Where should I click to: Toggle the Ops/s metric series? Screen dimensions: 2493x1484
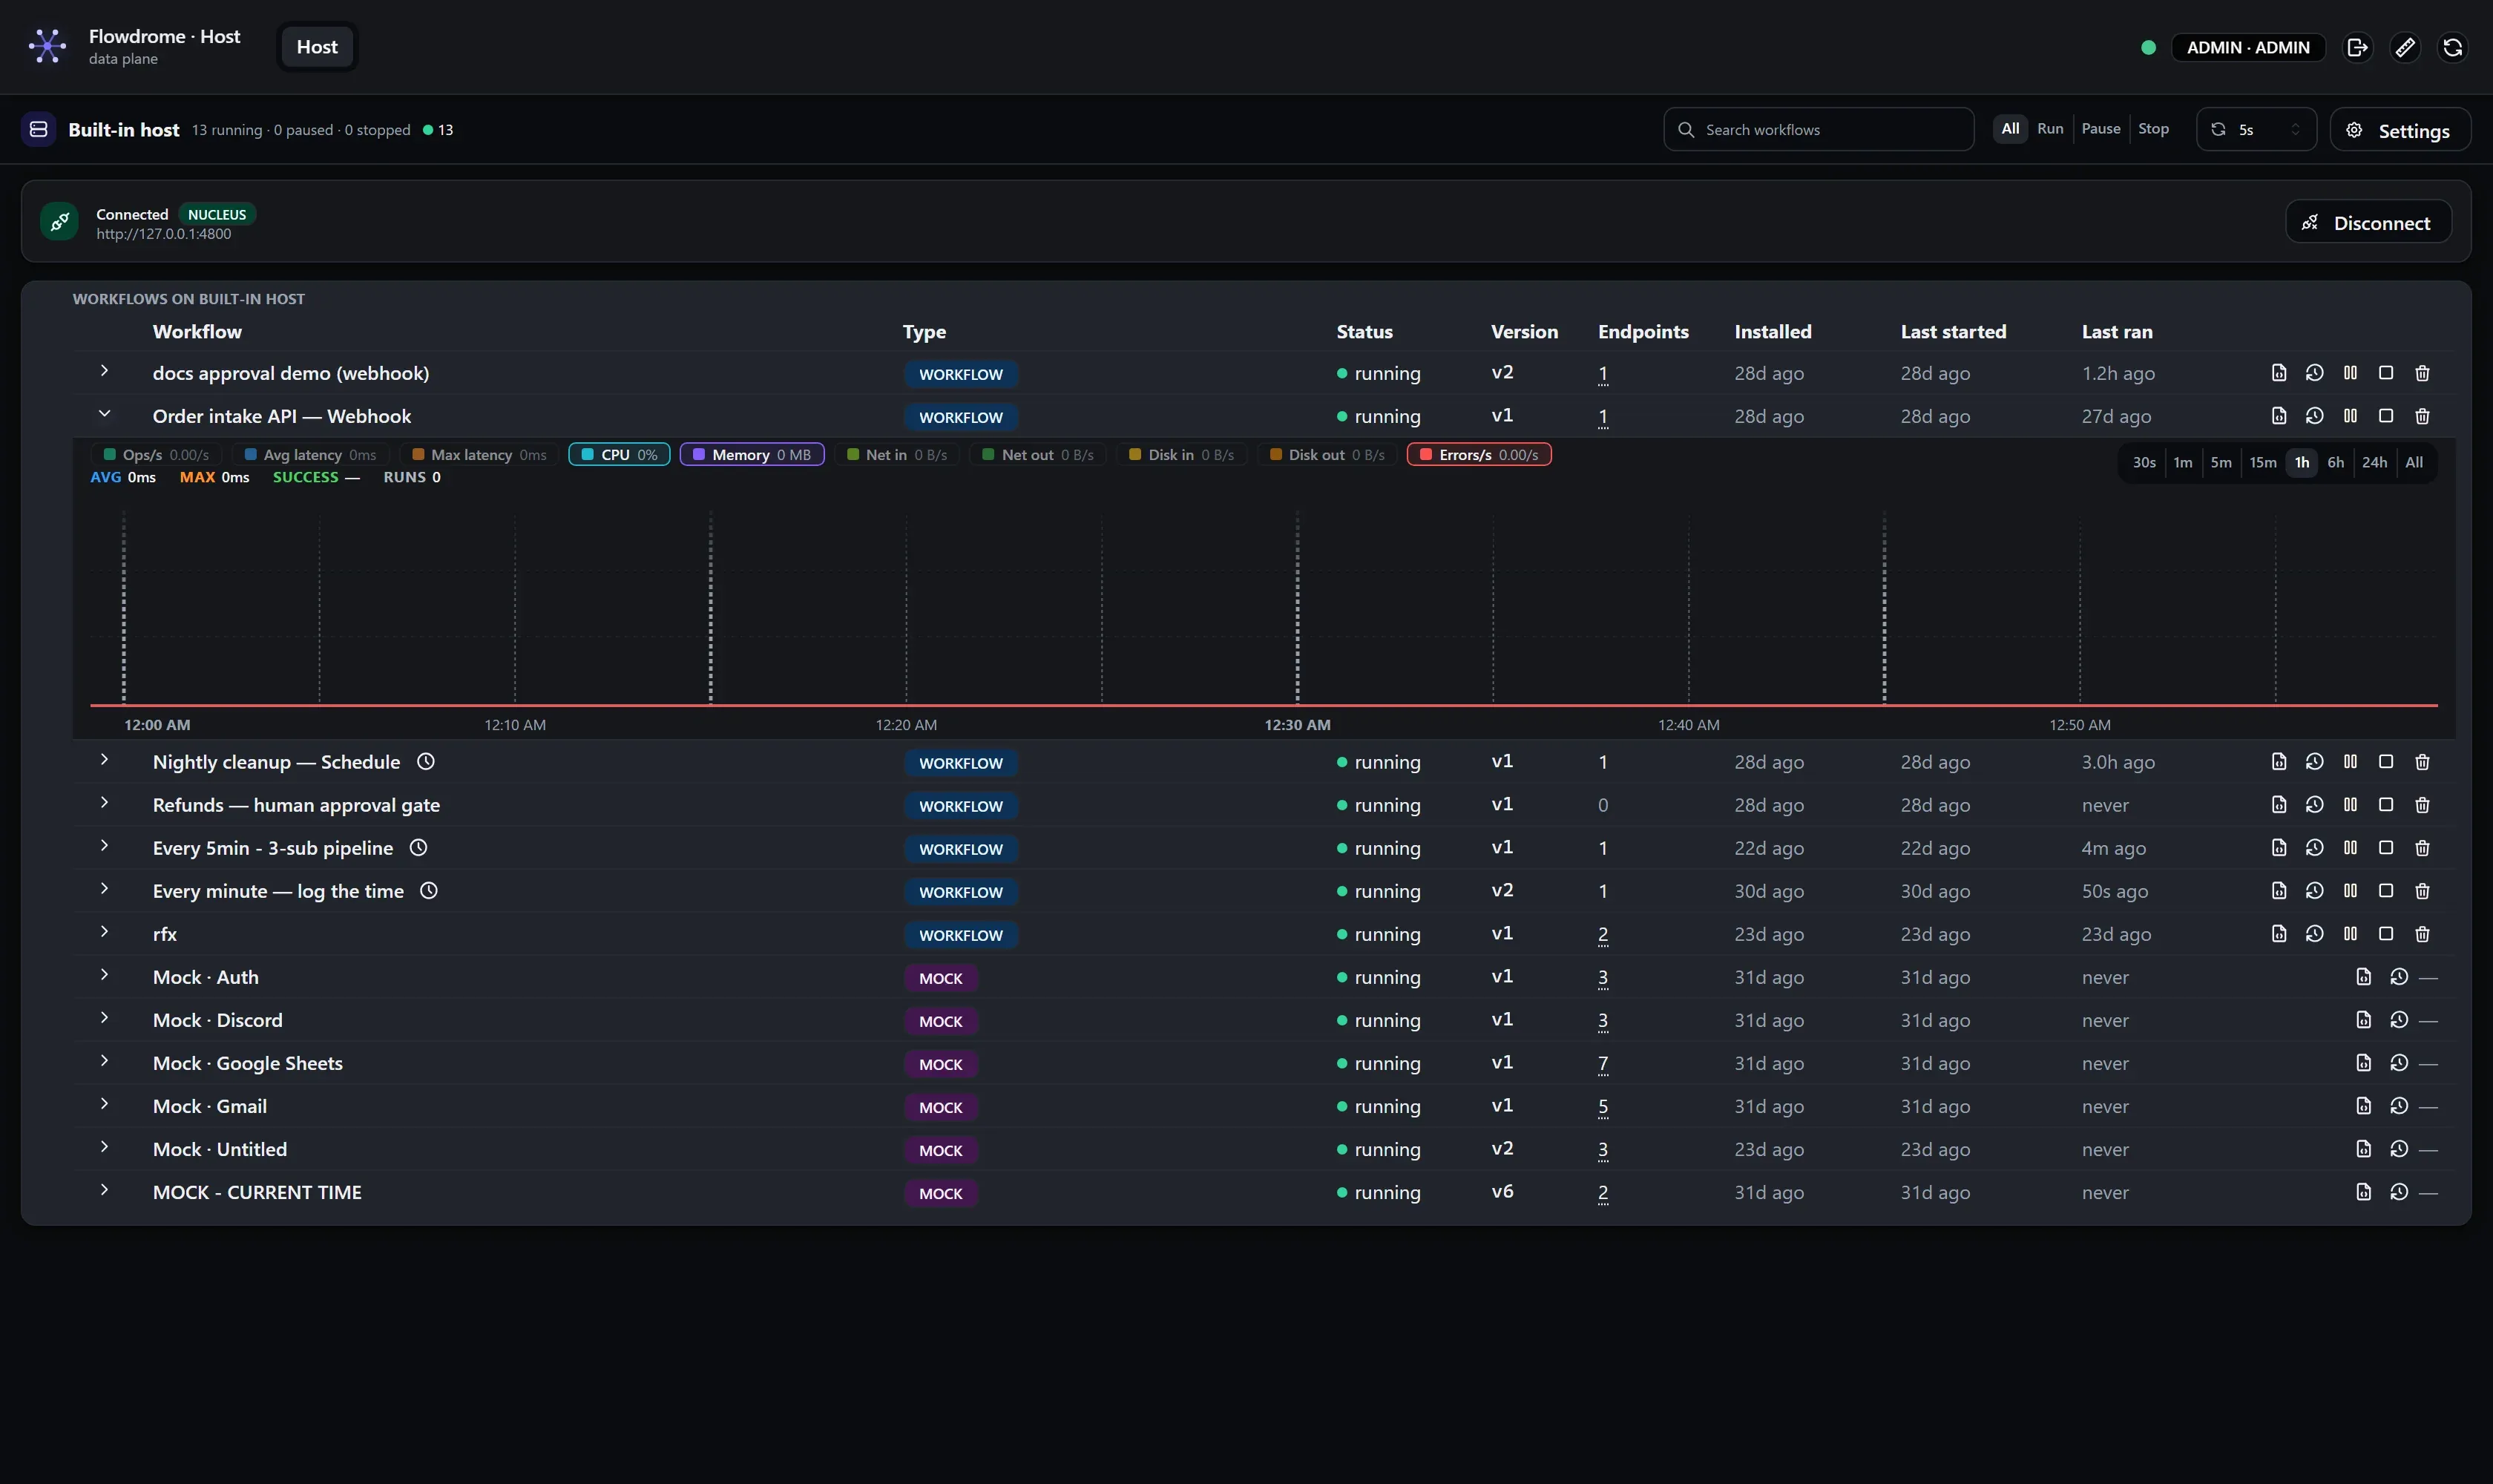156,455
